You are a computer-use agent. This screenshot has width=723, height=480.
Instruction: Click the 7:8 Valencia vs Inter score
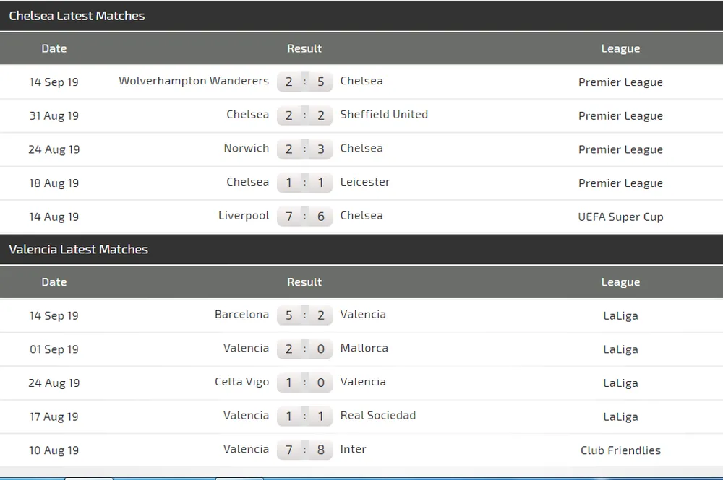coord(304,450)
